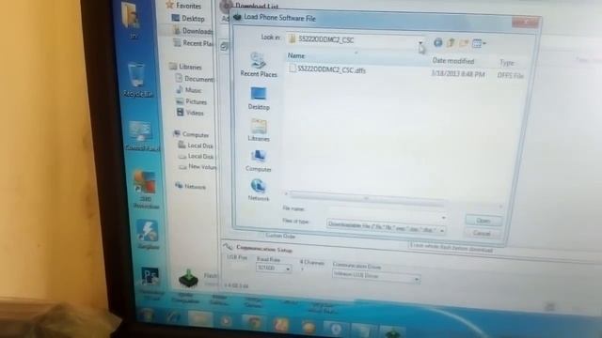Click the Control Panel desktop icon
The image size is (602, 338).
point(141,136)
